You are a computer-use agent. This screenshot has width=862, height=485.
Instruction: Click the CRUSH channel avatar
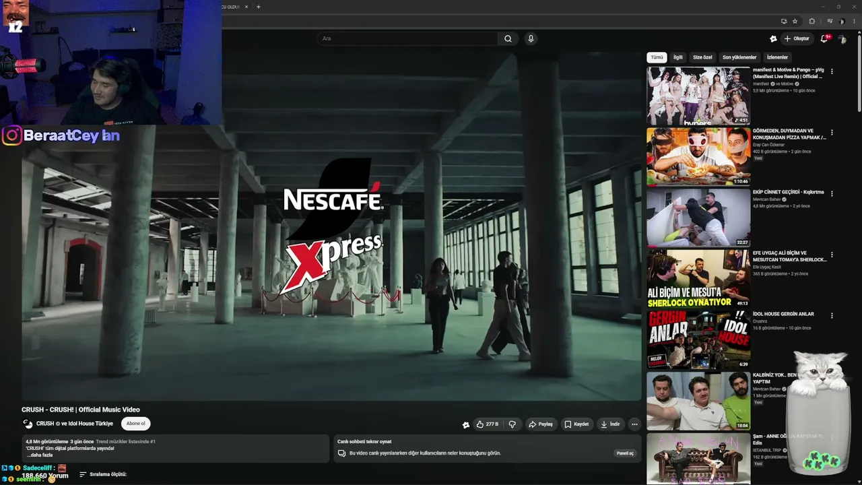[28, 424]
